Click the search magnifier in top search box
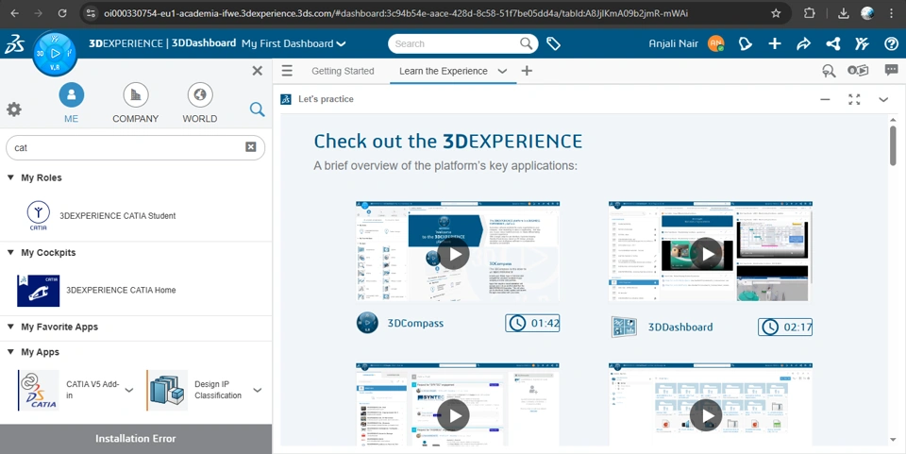Image resolution: width=906 pixels, height=454 pixels. click(526, 44)
